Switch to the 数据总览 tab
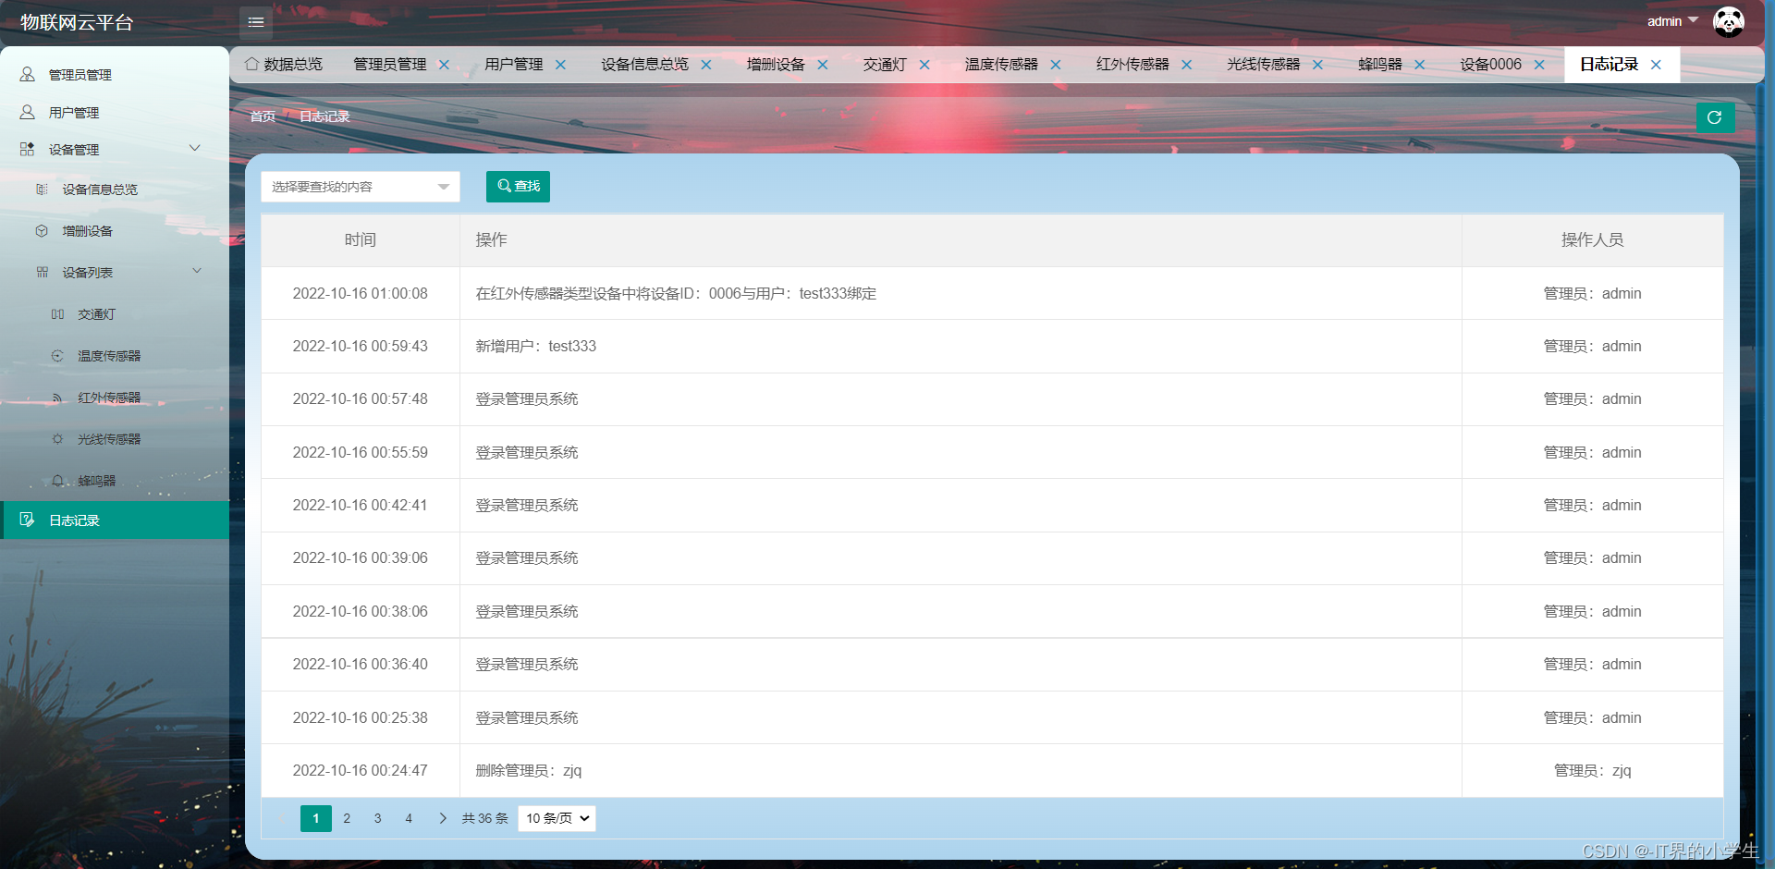This screenshot has height=869, width=1775. 292,64
